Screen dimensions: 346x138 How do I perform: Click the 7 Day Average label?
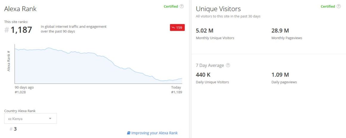(210, 66)
